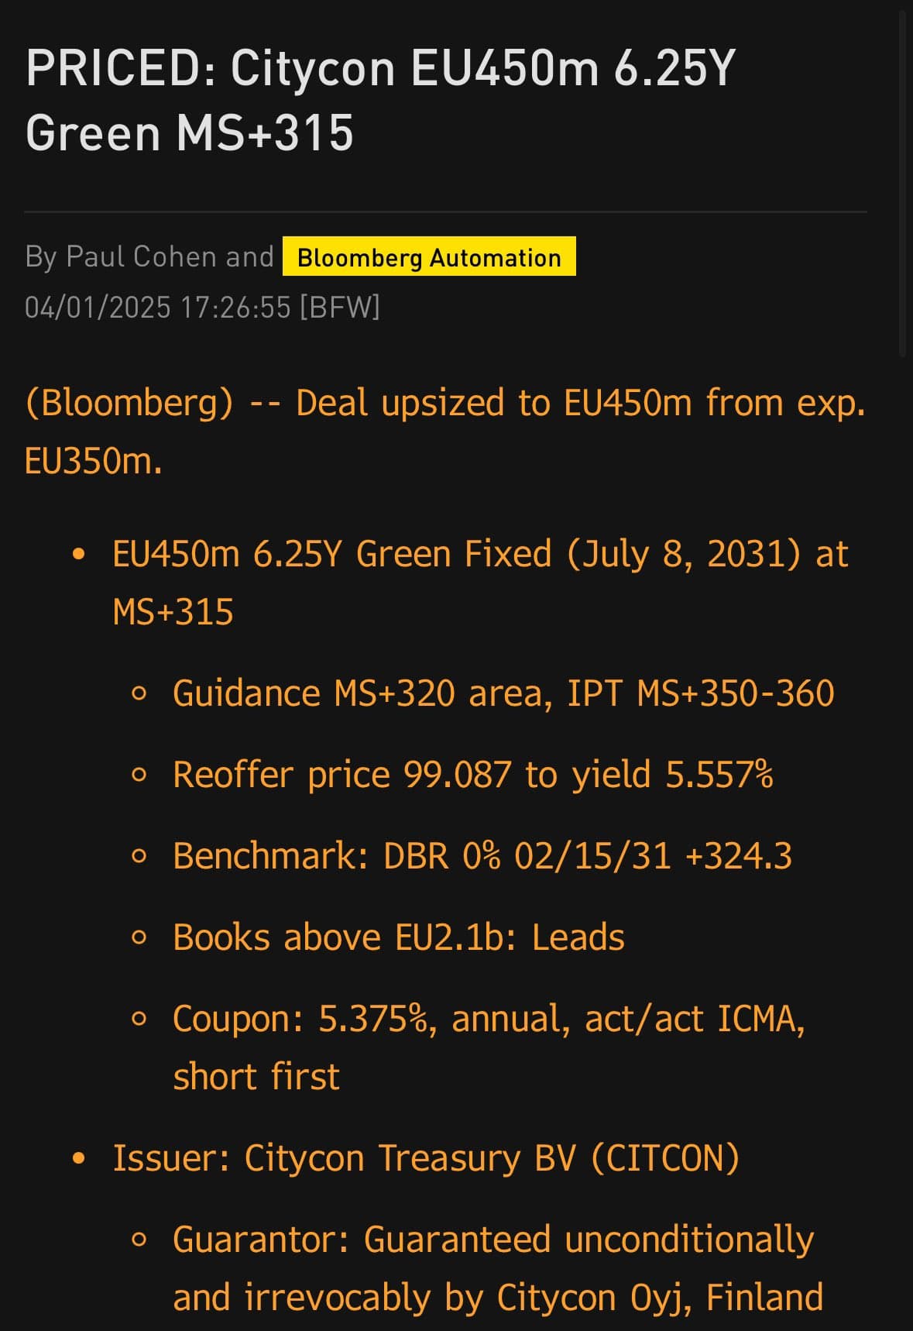Click the 'Citycon Oyj, Finland' guarantor text

(x=660, y=1298)
